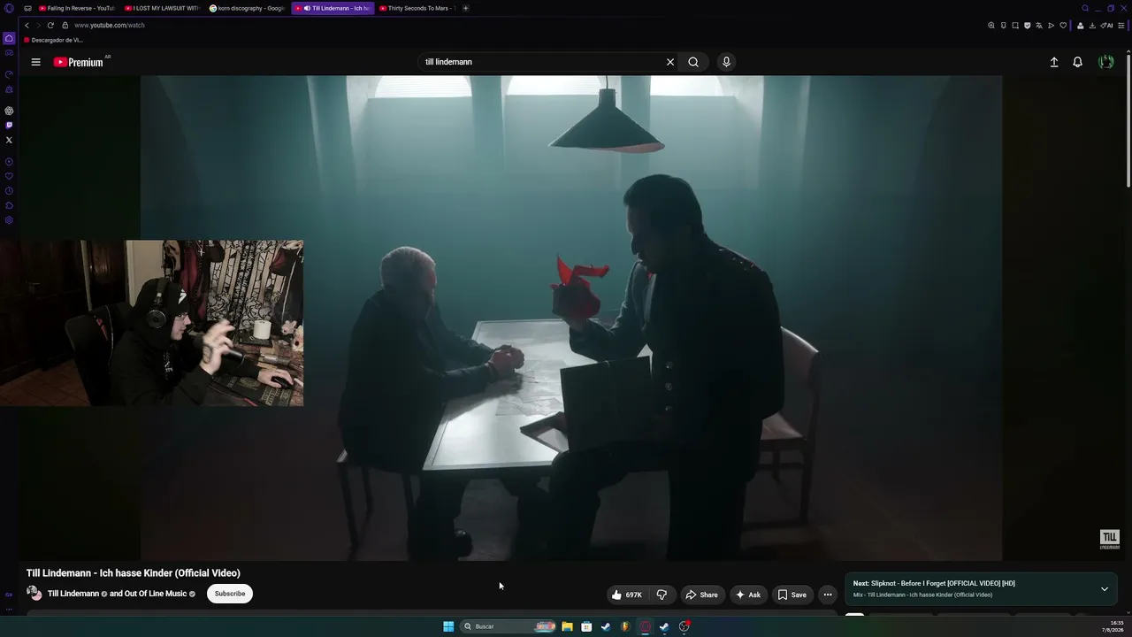
Task: Open the ad blocker shield icon
Action: coord(1027,25)
